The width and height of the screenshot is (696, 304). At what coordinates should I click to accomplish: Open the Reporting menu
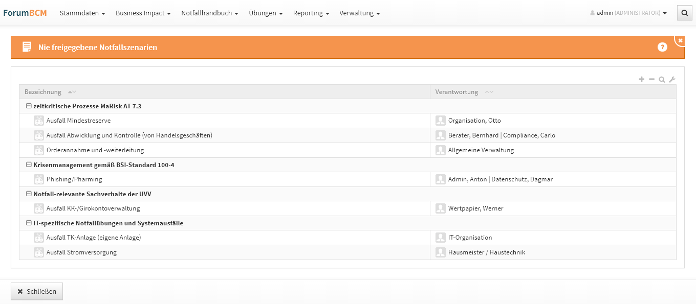click(311, 13)
